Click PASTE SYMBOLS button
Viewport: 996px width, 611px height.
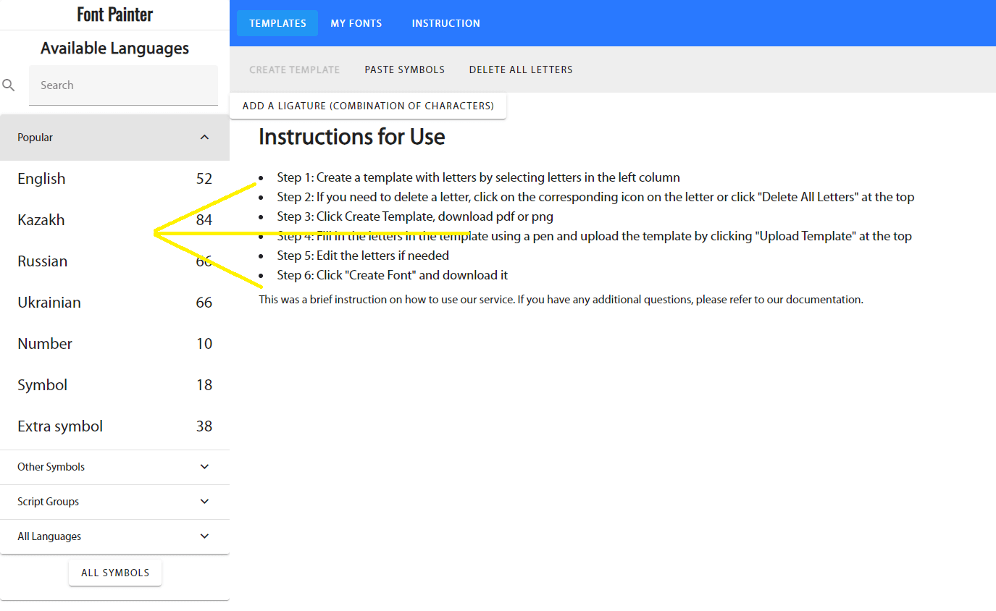click(x=405, y=69)
